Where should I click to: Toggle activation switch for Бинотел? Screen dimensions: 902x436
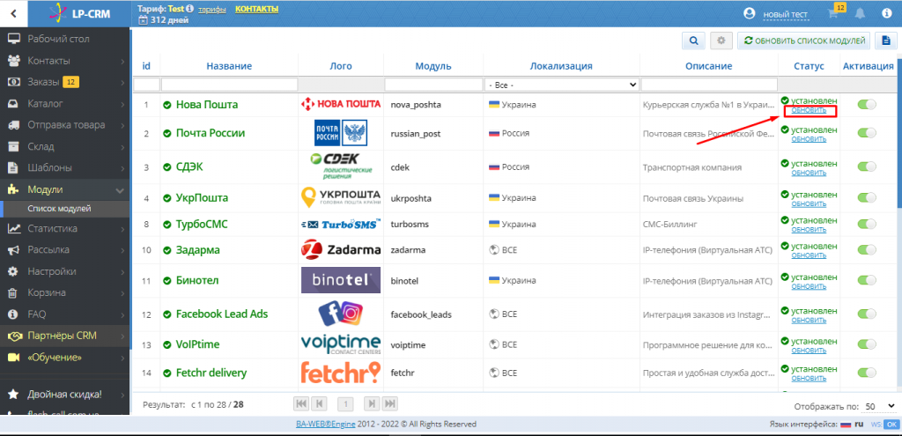coord(867,280)
